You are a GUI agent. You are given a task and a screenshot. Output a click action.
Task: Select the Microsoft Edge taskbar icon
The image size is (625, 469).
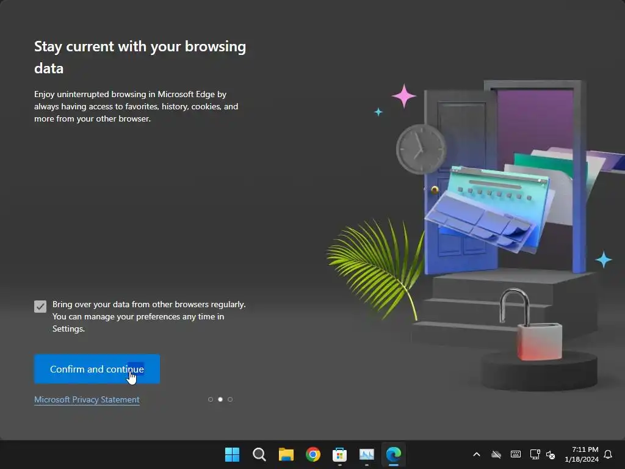pos(394,454)
